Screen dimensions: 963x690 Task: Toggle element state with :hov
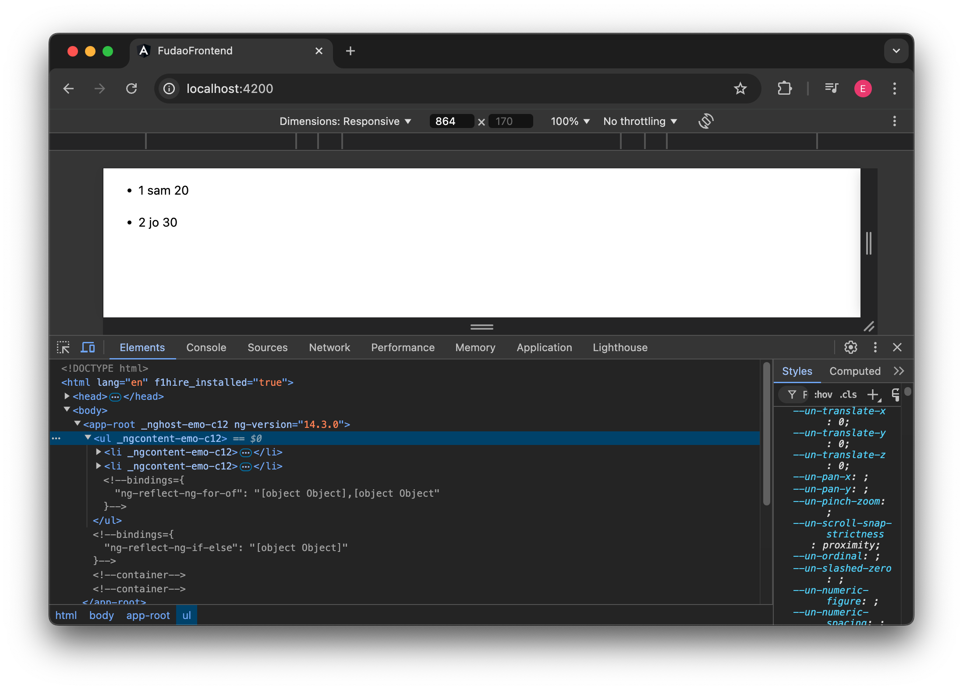823,394
